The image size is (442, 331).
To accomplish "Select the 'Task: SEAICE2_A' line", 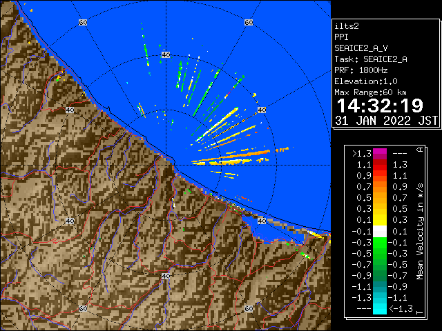I will [x=371, y=59].
